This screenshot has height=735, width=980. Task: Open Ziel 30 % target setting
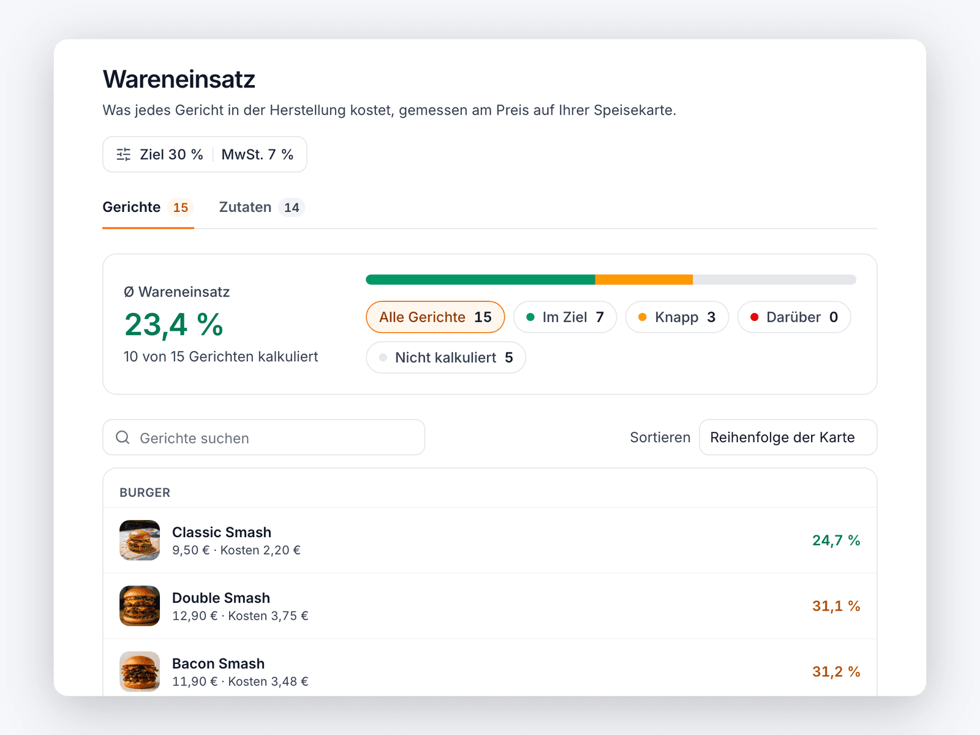[x=171, y=154]
